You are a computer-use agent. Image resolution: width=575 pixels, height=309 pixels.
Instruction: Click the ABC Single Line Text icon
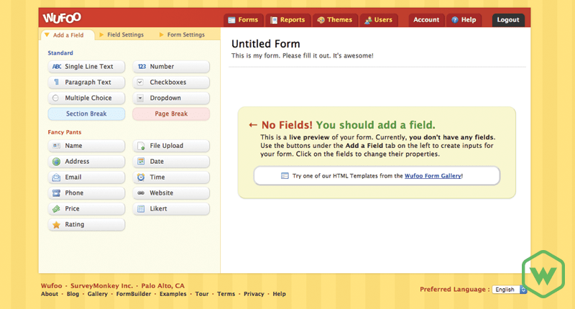click(x=57, y=67)
